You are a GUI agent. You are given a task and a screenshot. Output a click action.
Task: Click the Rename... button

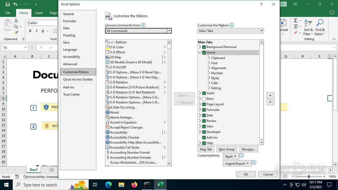point(249,149)
